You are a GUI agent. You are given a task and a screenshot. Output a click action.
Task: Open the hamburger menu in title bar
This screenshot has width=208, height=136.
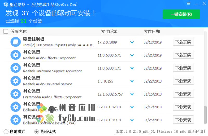(188, 3)
